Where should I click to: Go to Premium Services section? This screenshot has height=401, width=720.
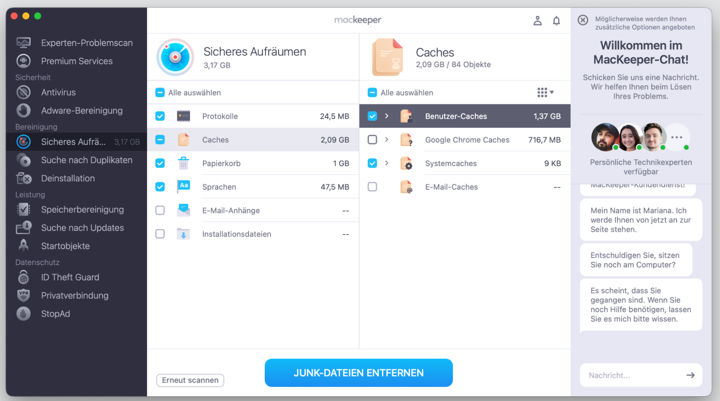(76, 61)
